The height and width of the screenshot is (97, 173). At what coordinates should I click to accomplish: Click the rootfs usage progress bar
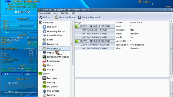coord(95,26)
